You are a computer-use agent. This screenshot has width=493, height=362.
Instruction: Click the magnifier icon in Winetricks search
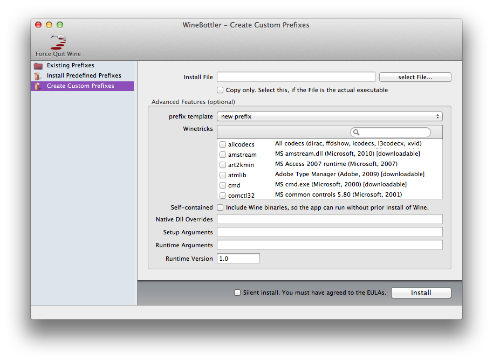(x=356, y=132)
